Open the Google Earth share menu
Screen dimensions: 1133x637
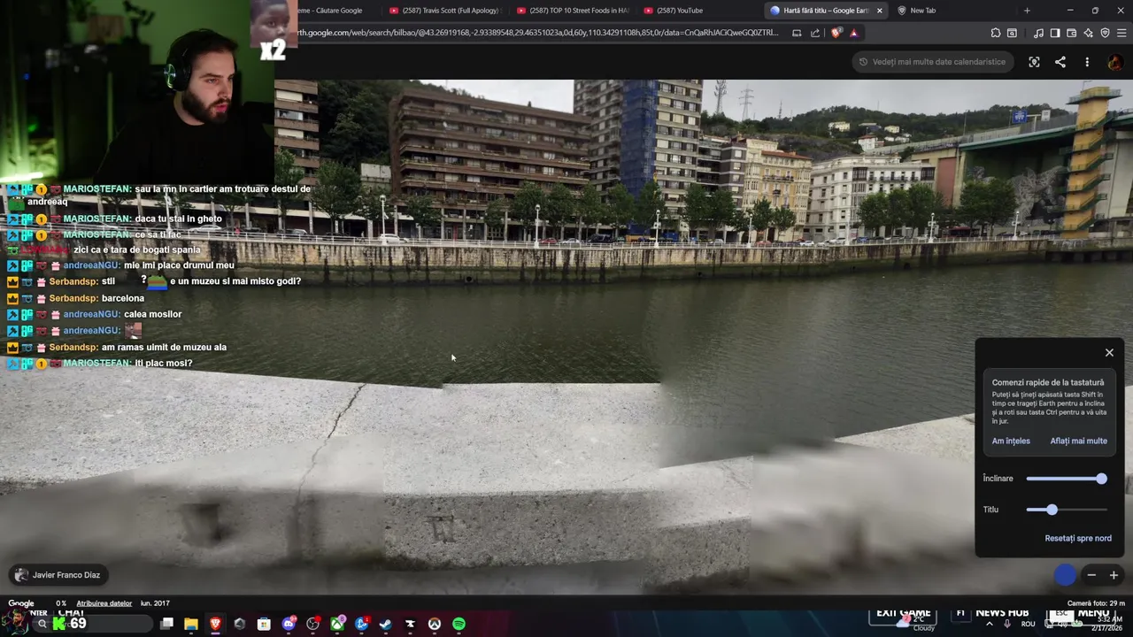point(1060,62)
